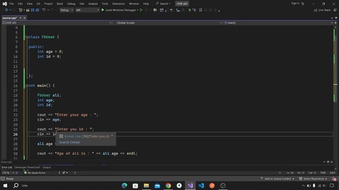Click the Search box in title bar

click(x=163, y=4)
